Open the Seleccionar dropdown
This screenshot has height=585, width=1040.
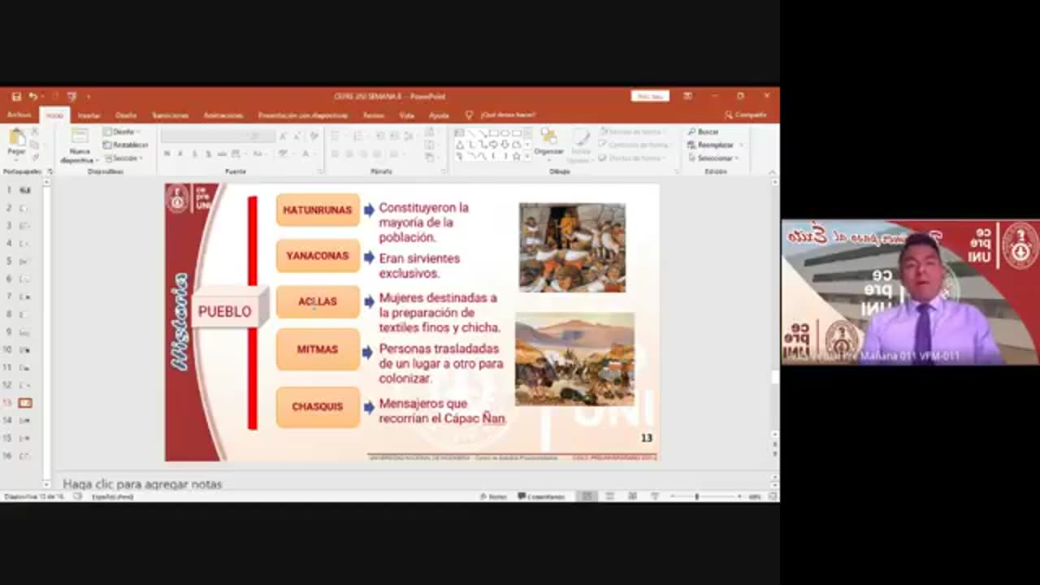[713, 158]
